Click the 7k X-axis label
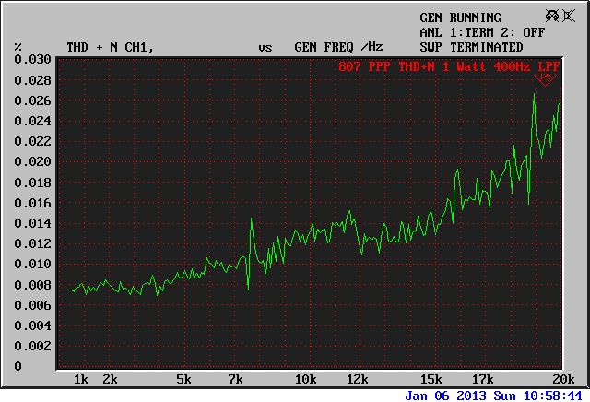Image resolution: width=590 pixels, height=402 pixels. pyautogui.click(x=235, y=379)
